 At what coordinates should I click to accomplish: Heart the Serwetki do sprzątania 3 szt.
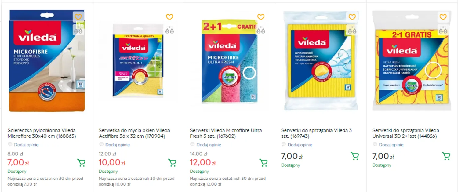tap(352, 17)
